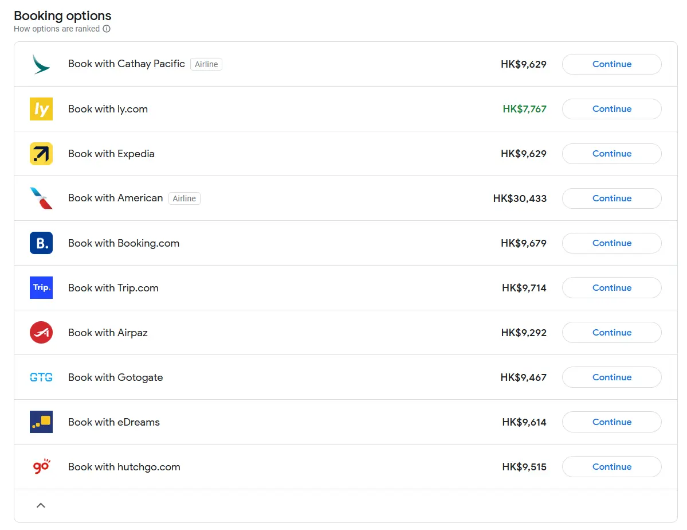Click the Booking options heading

tap(62, 16)
